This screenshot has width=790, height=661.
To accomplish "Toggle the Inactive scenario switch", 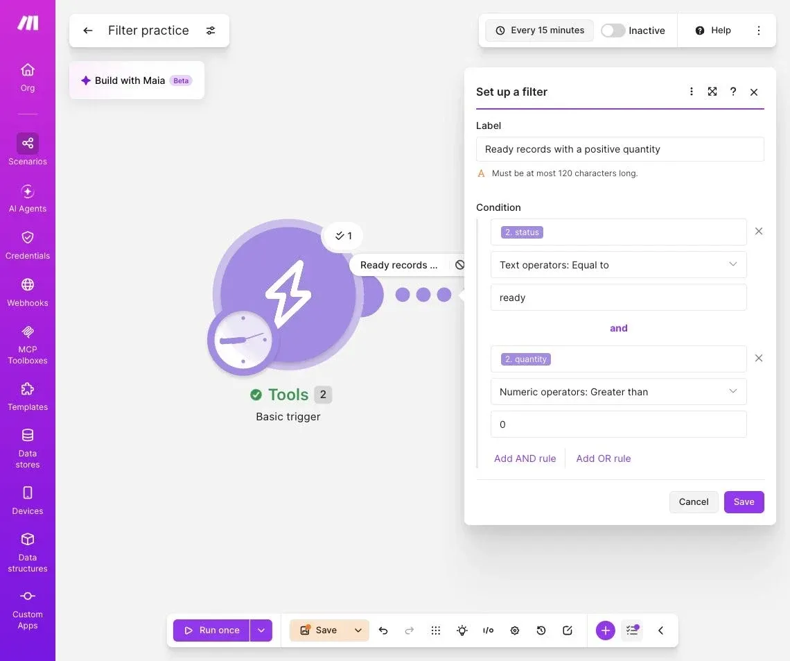I will [x=613, y=31].
